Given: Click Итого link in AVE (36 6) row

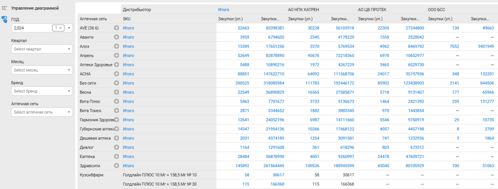Looking at the screenshot, I should tap(128, 28).
